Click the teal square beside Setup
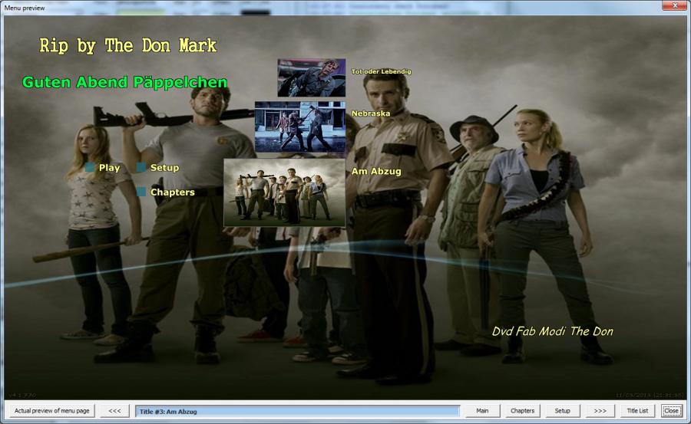Viewport: 691px width, 424px height. click(141, 167)
